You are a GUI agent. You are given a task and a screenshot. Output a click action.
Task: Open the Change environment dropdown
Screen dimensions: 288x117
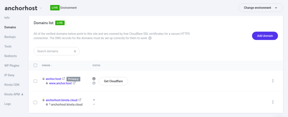point(261,8)
